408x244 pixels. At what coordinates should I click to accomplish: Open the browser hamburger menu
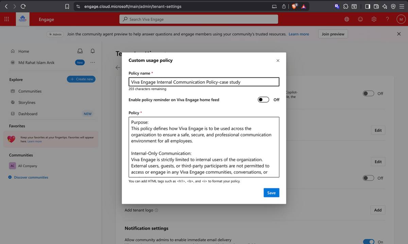point(402,6)
